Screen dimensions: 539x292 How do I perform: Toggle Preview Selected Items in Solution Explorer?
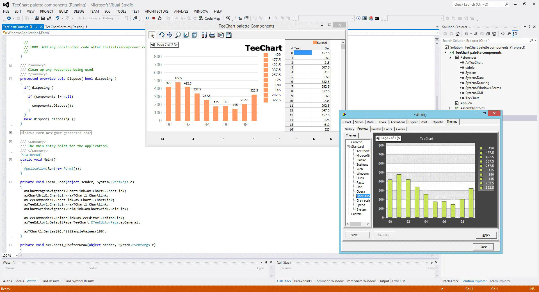click(515, 34)
